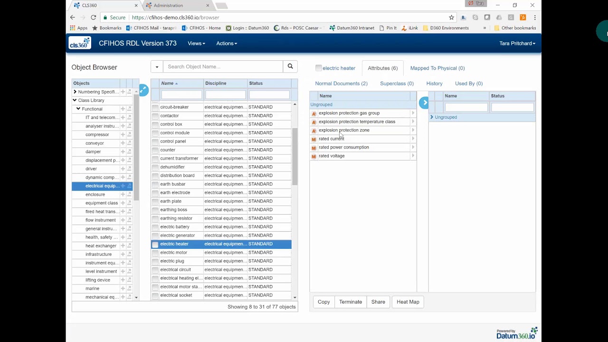Sort the list by Name column header
Screen dimensions: 608x342
[167, 83]
